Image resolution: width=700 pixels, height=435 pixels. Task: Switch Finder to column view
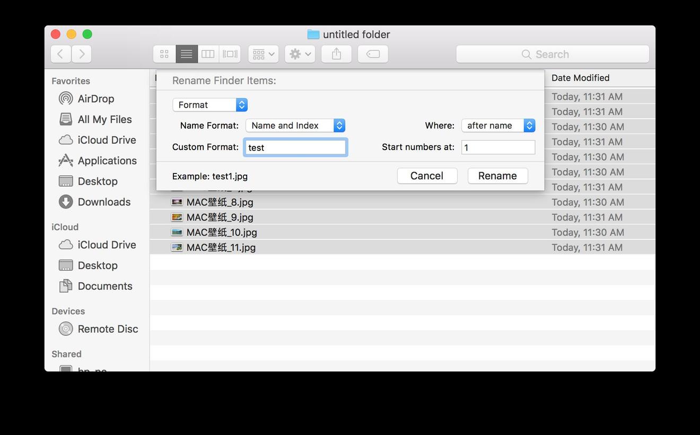(x=207, y=54)
